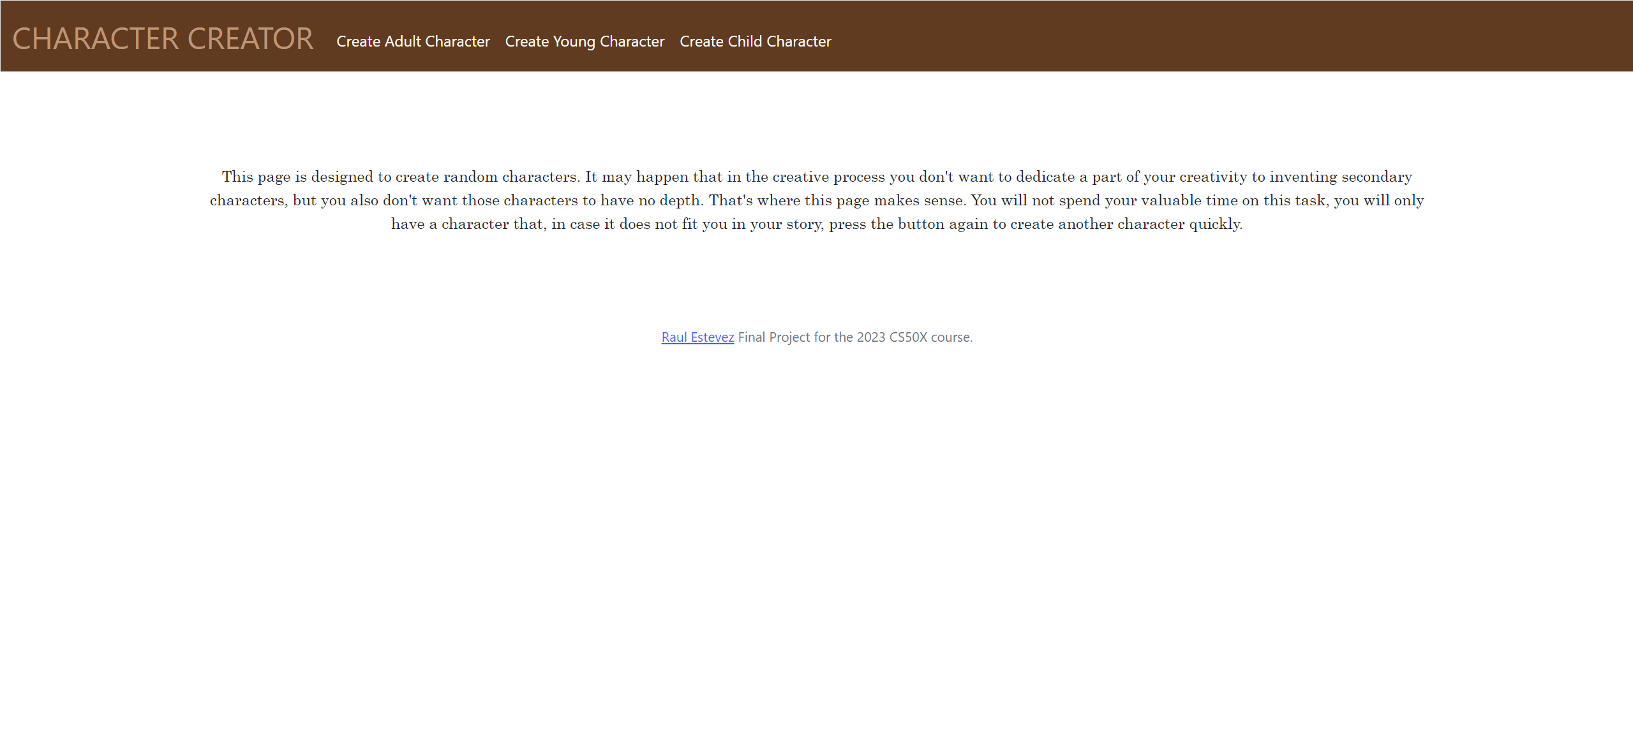This screenshot has width=1633, height=753.
Task: Click the CHARACTER CREATOR brand title
Action: point(163,39)
